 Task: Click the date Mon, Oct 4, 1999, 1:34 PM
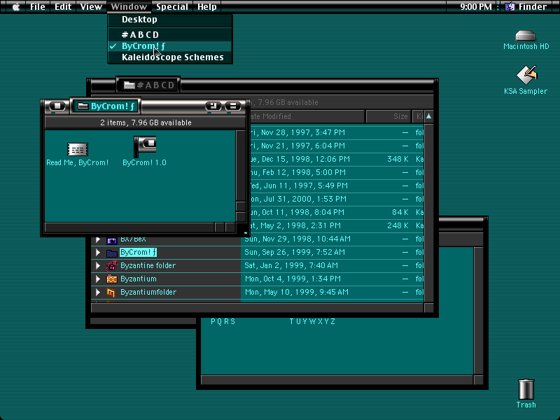pos(293,279)
